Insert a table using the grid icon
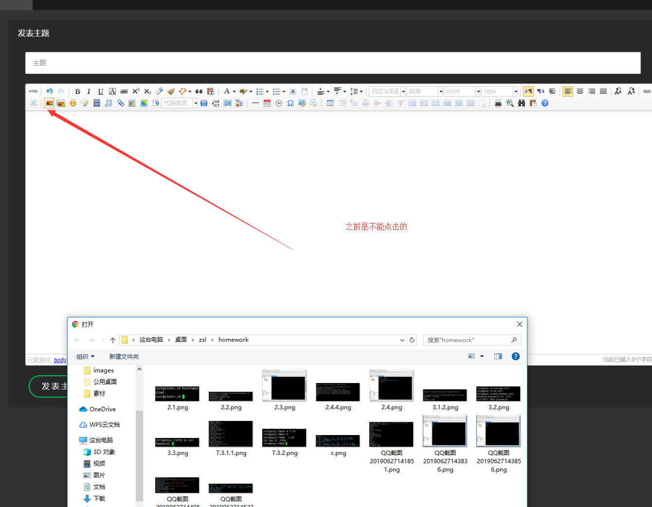The height and width of the screenshot is (507, 652). pos(330,103)
